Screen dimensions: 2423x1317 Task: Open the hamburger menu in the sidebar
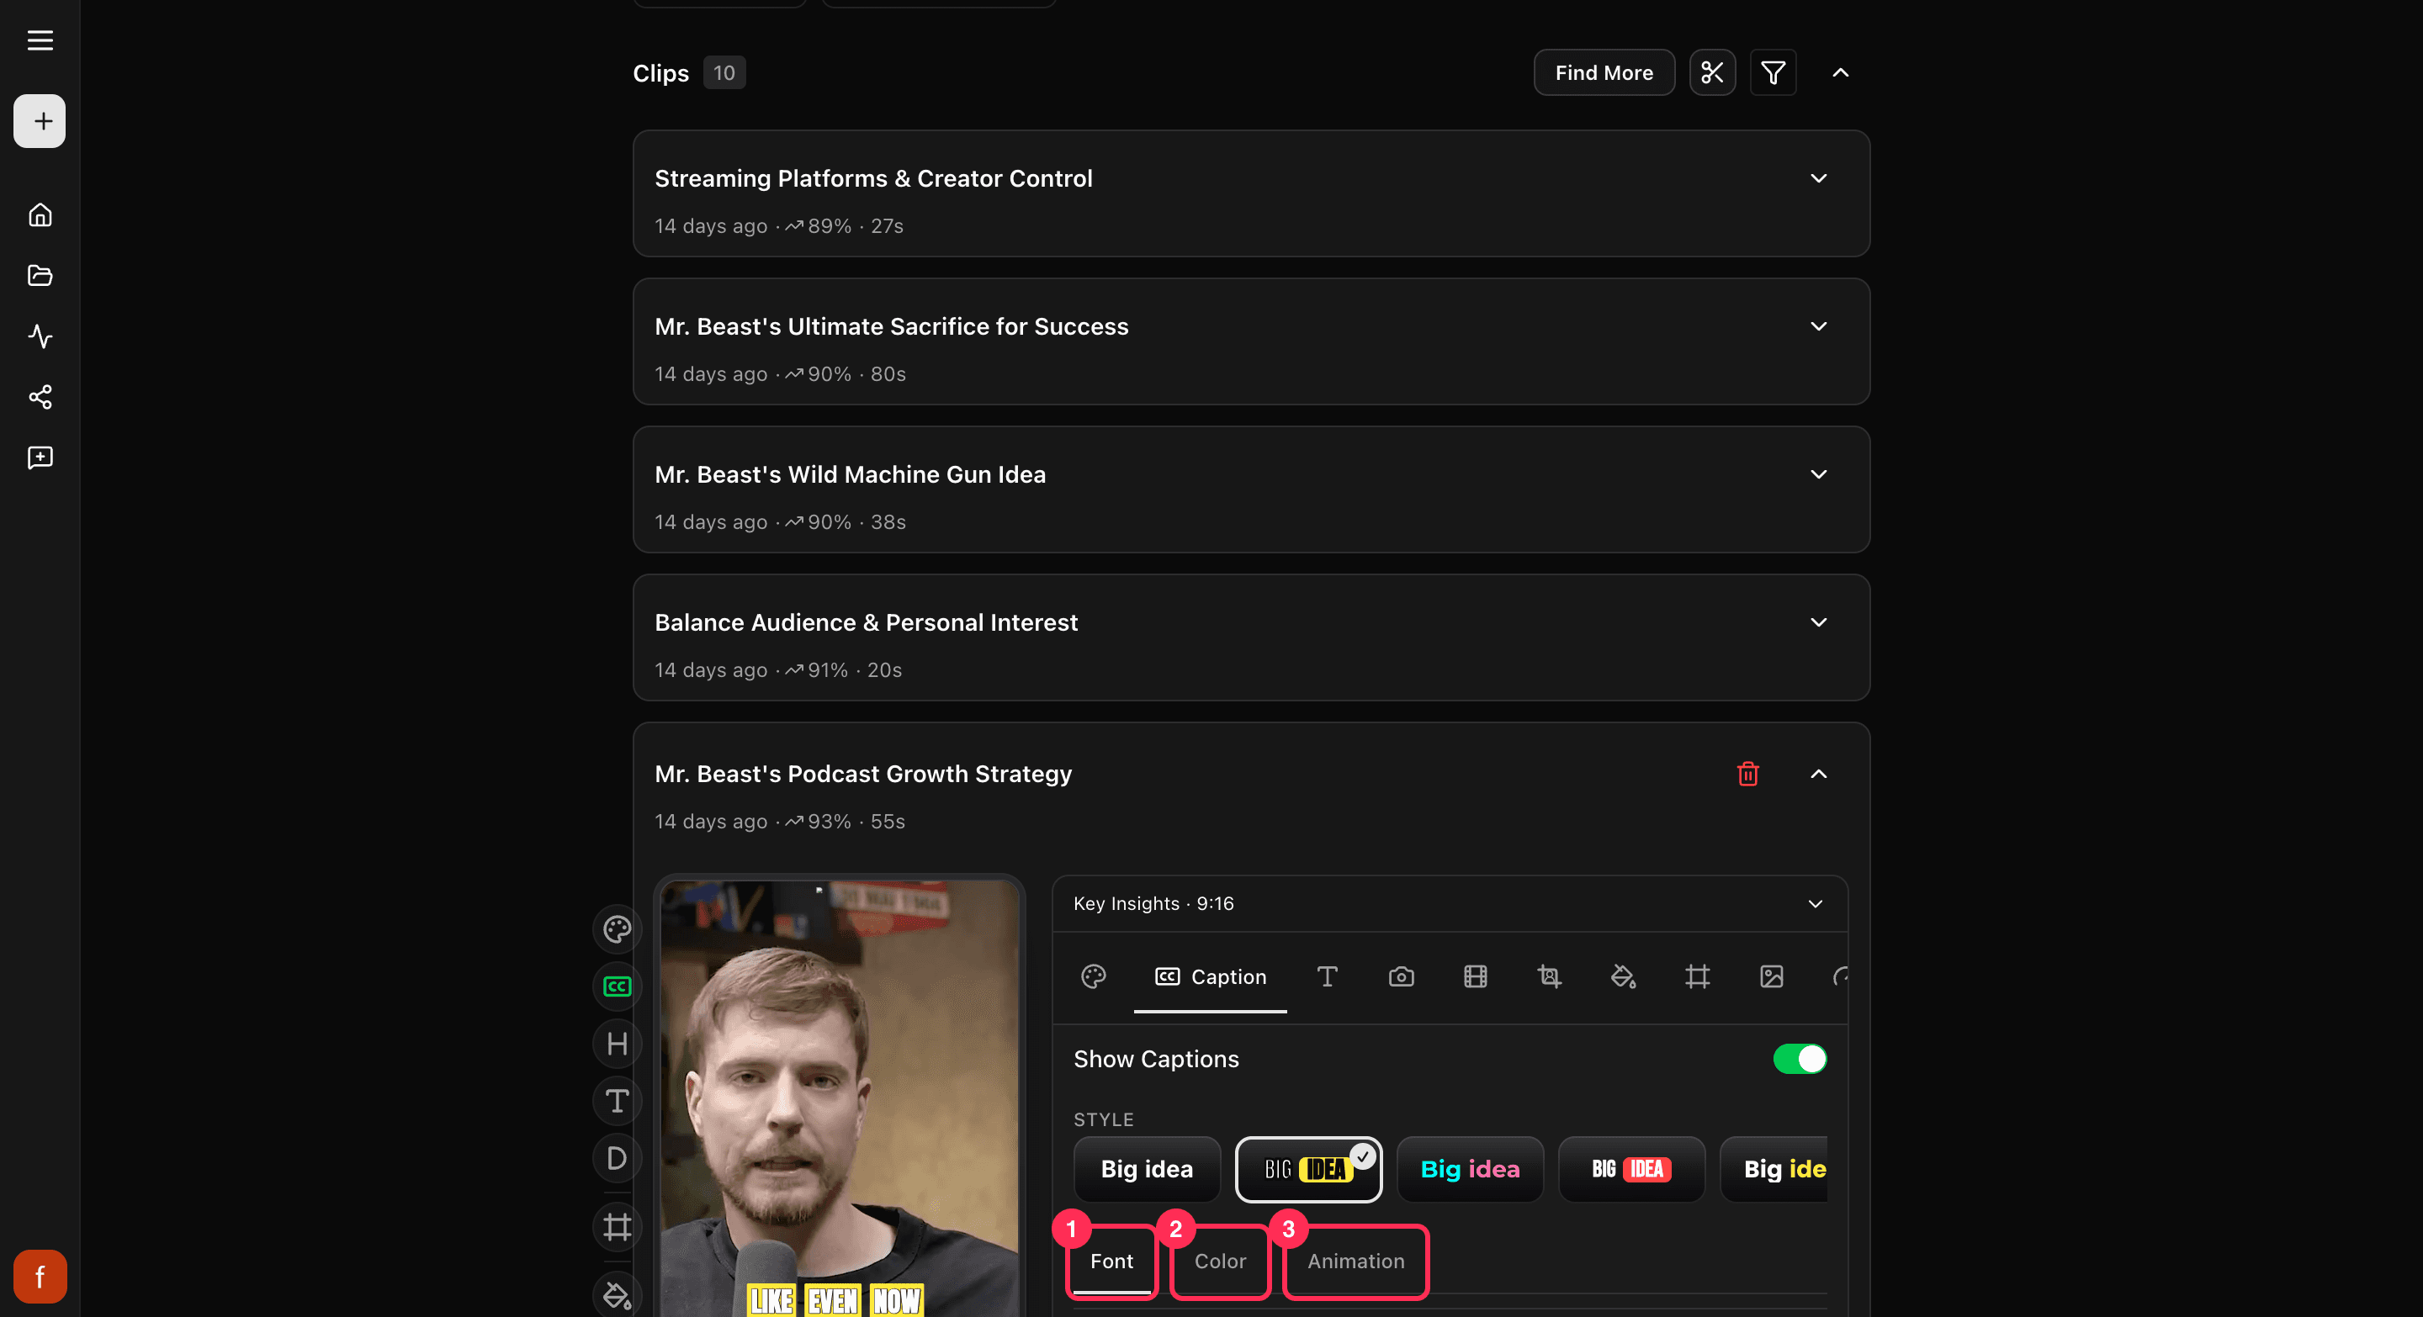click(40, 40)
